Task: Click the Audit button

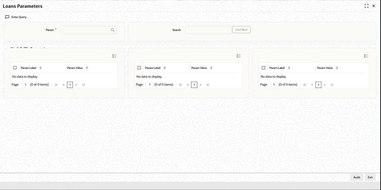Action: point(357,177)
